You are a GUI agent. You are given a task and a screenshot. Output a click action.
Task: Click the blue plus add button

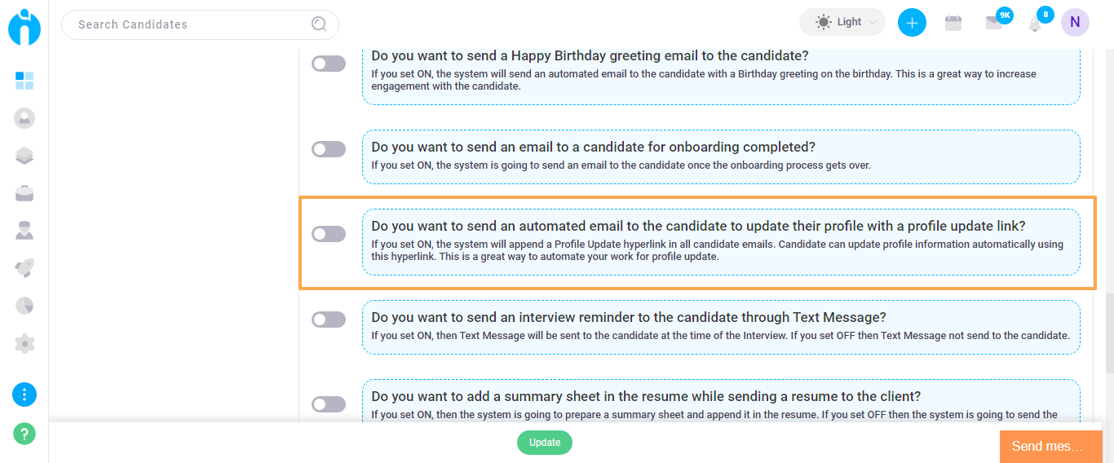912,22
